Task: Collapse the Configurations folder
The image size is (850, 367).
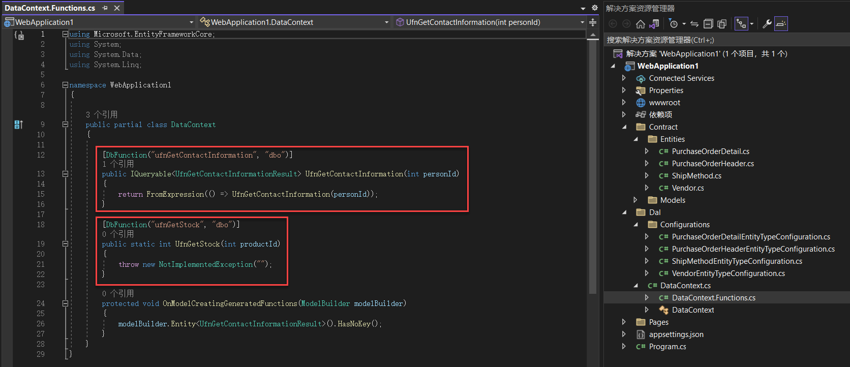Action: 635,225
